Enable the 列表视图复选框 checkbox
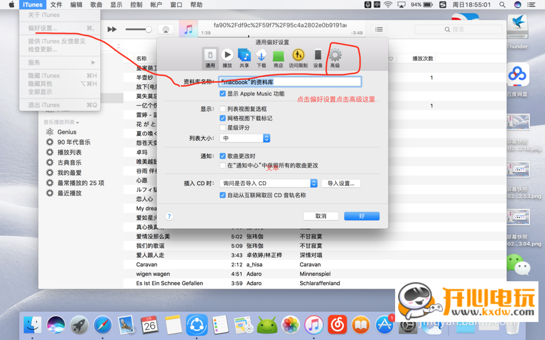The height and width of the screenshot is (340, 545). 222,109
